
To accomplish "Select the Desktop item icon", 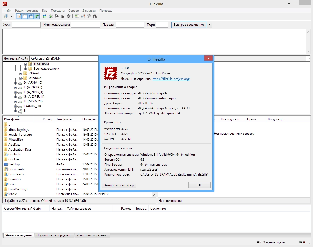I will point(6,164).
